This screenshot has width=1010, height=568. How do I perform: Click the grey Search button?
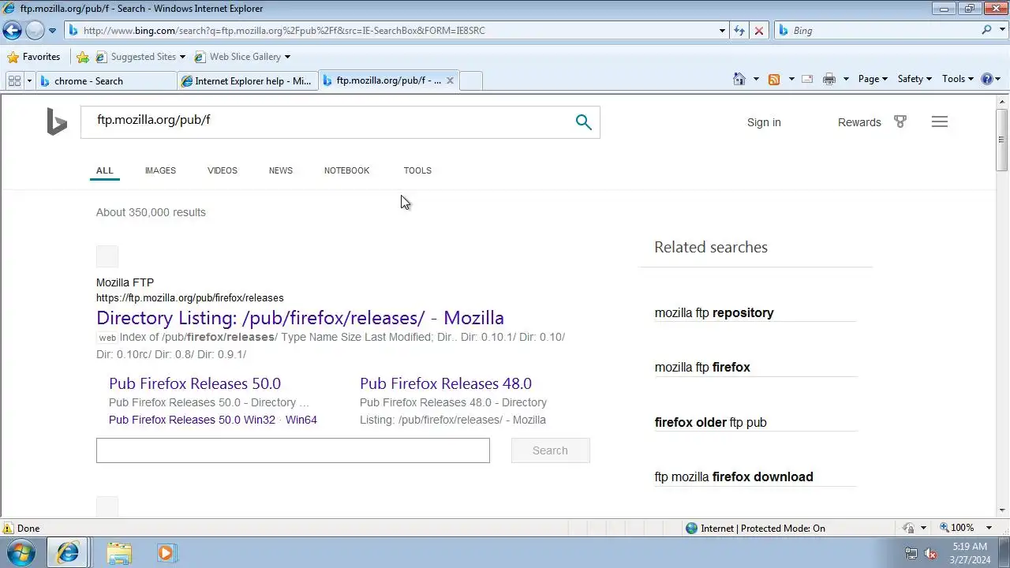[550, 450]
